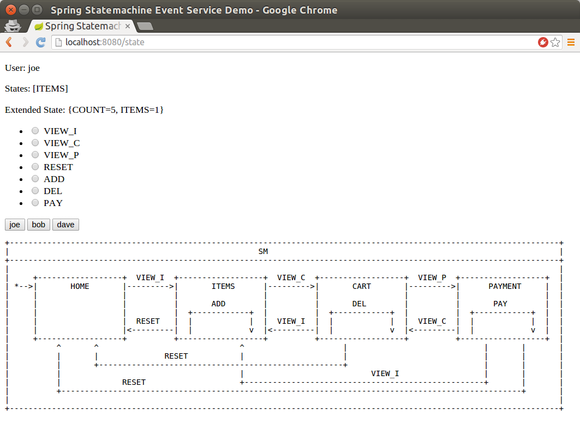The width and height of the screenshot is (580, 423).
Task: Switch user with the dave button
Action: pos(65,225)
